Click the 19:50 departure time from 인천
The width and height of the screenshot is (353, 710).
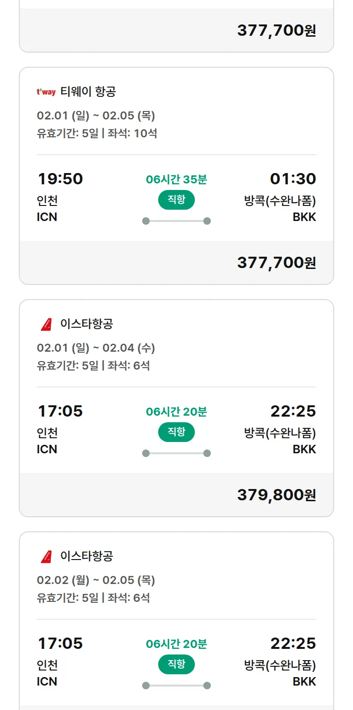60,179
